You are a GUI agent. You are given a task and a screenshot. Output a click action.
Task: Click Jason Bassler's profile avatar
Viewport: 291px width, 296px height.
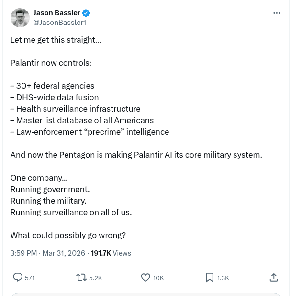(x=20, y=17)
